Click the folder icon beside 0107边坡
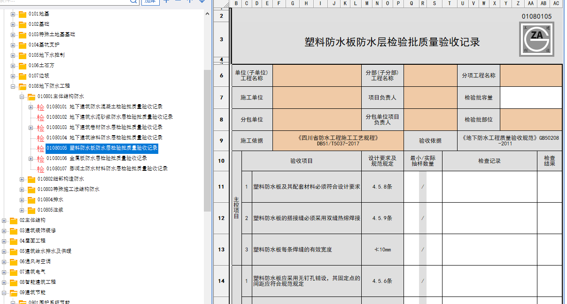 [23, 76]
